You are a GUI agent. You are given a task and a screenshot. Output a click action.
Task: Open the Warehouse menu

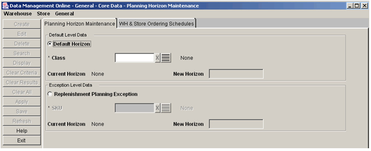pyautogui.click(x=18, y=14)
